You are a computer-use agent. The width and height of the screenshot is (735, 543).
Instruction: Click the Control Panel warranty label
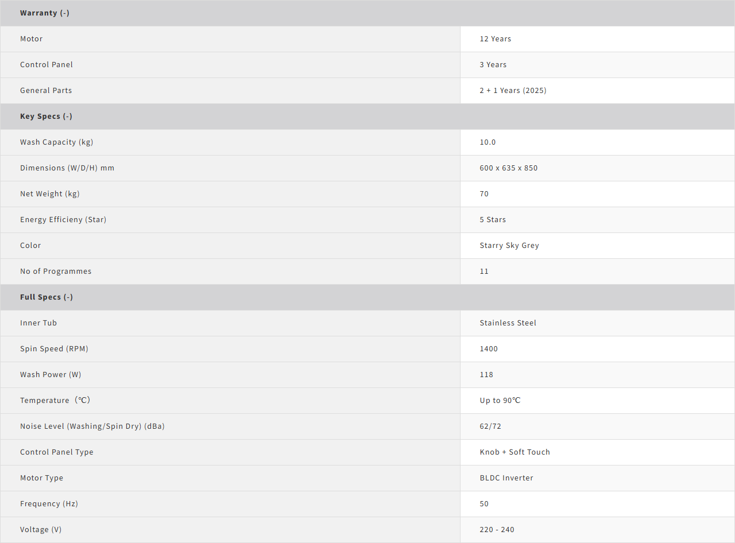point(47,64)
